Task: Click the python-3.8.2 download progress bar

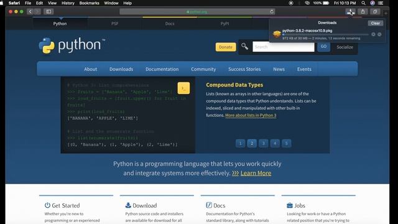Action: click(325, 35)
